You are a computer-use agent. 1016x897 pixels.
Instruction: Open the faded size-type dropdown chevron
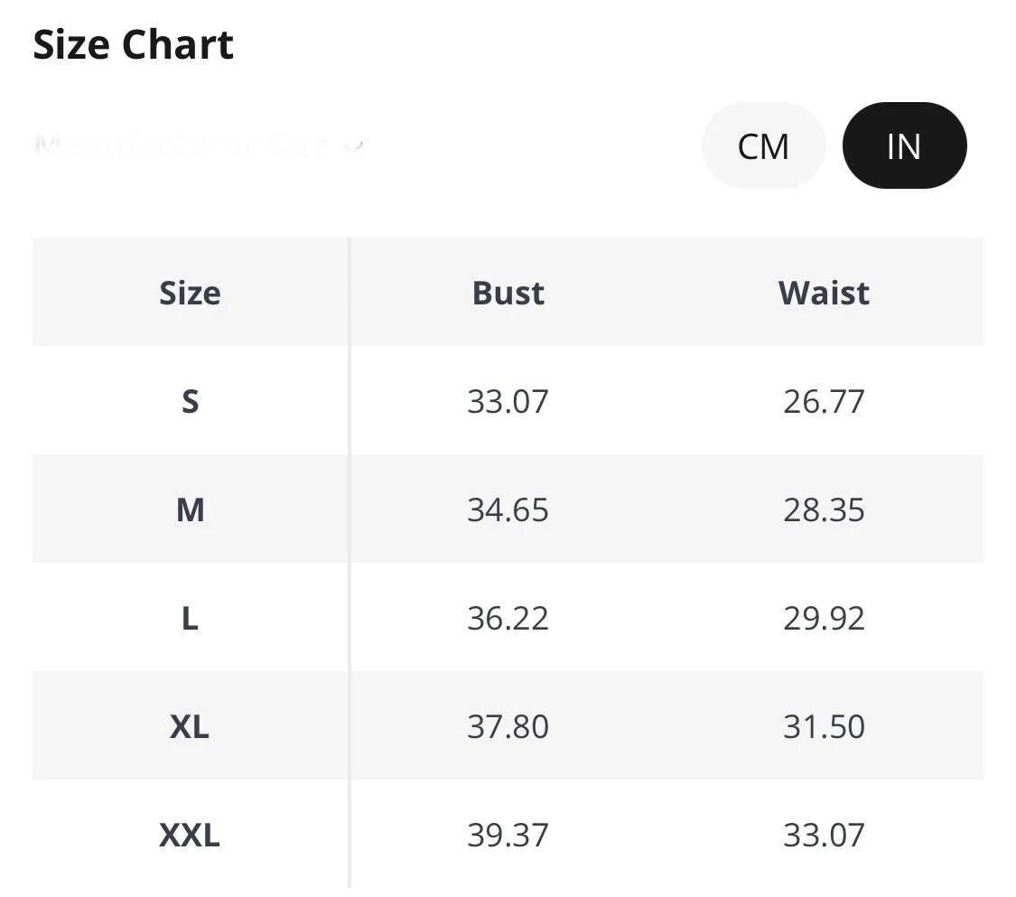click(x=353, y=145)
